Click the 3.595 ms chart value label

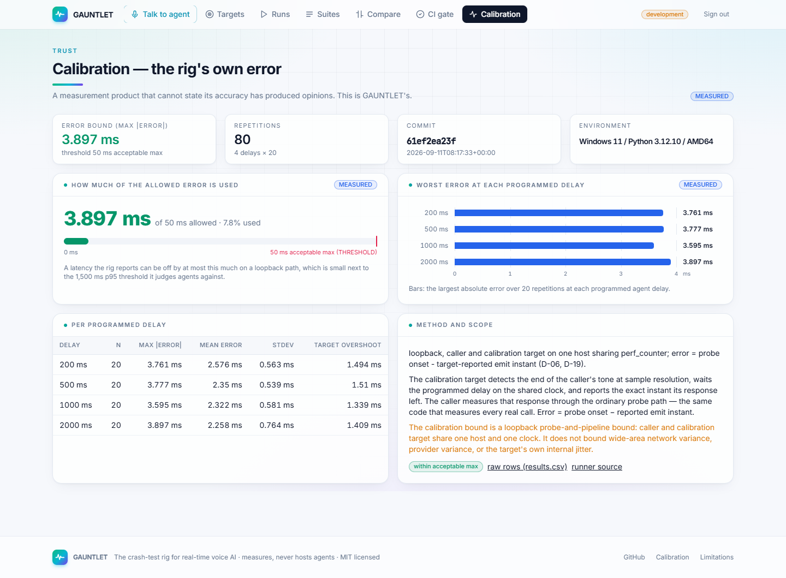698,246
